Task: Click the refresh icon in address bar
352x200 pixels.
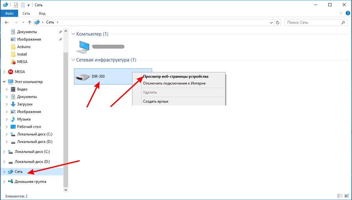Action: pos(278,22)
